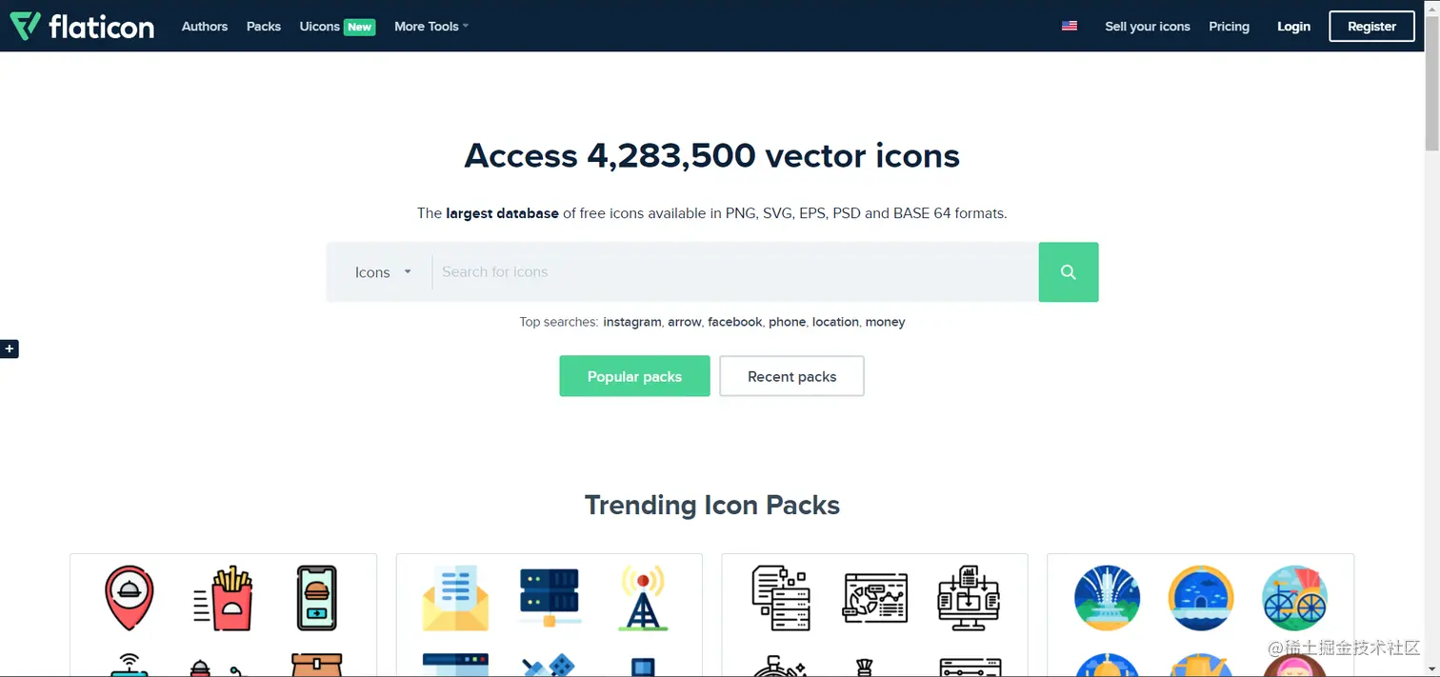
Task: Select the fountain circle icon
Action: pos(1107,598)
